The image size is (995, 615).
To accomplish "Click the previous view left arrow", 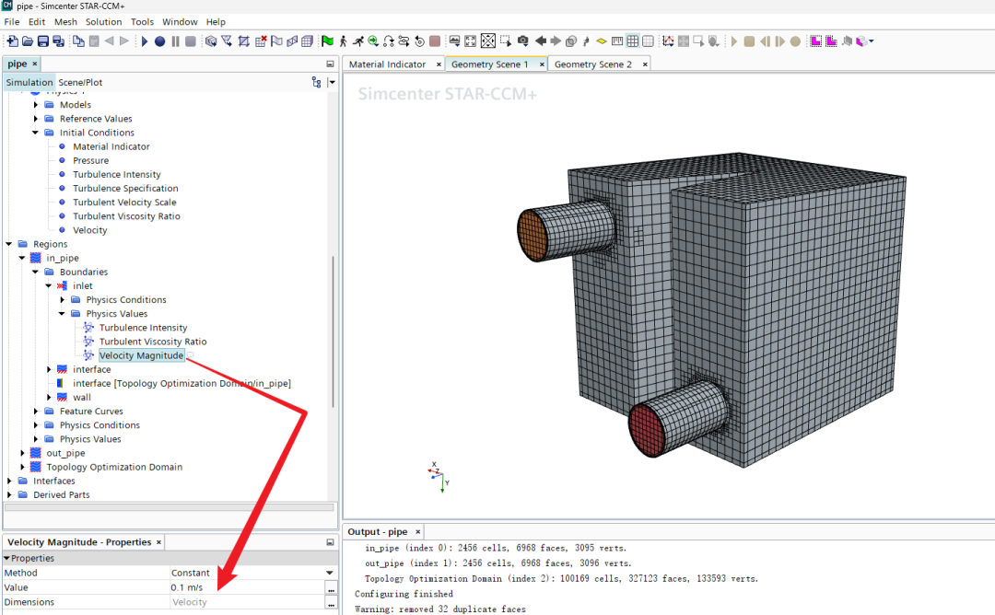I will [541, 41].
